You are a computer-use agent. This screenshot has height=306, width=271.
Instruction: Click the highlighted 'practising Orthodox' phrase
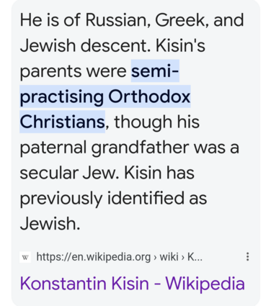[x=105, y=96]
